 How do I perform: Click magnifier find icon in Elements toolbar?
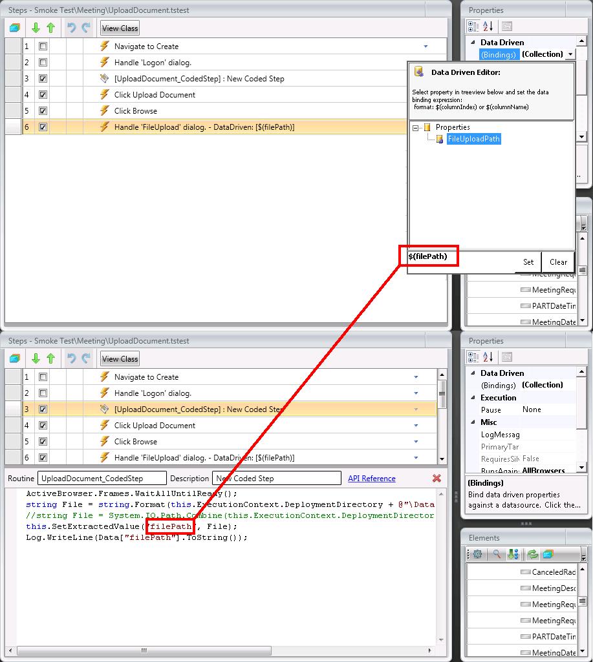[x=497, y=554]
